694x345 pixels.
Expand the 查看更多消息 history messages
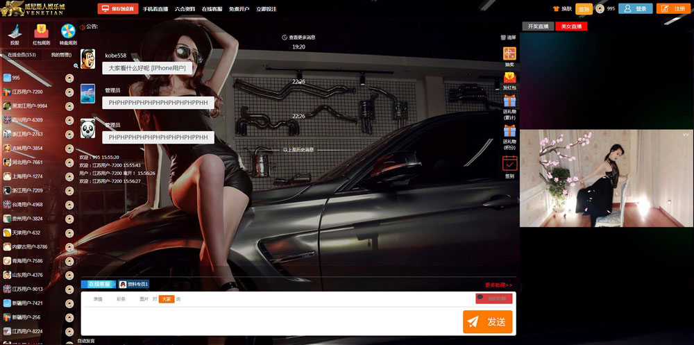[x=298, y=37]
